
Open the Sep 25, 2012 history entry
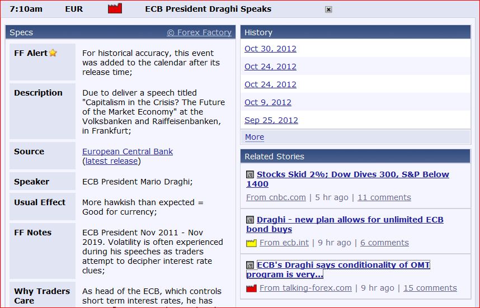[x=271, y=120]
